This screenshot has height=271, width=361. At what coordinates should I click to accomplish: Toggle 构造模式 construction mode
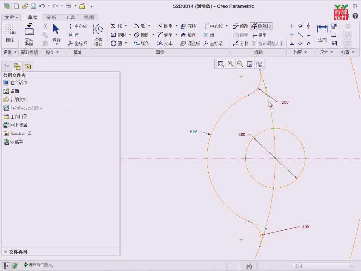98,35
